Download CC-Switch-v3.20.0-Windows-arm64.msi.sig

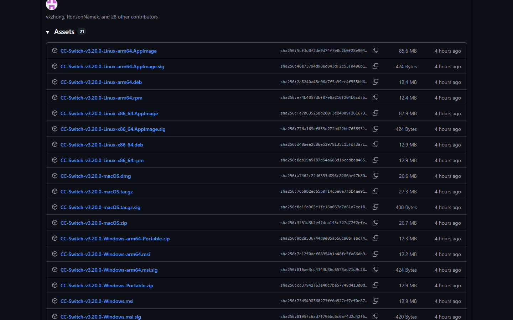(x=109, y=270)
